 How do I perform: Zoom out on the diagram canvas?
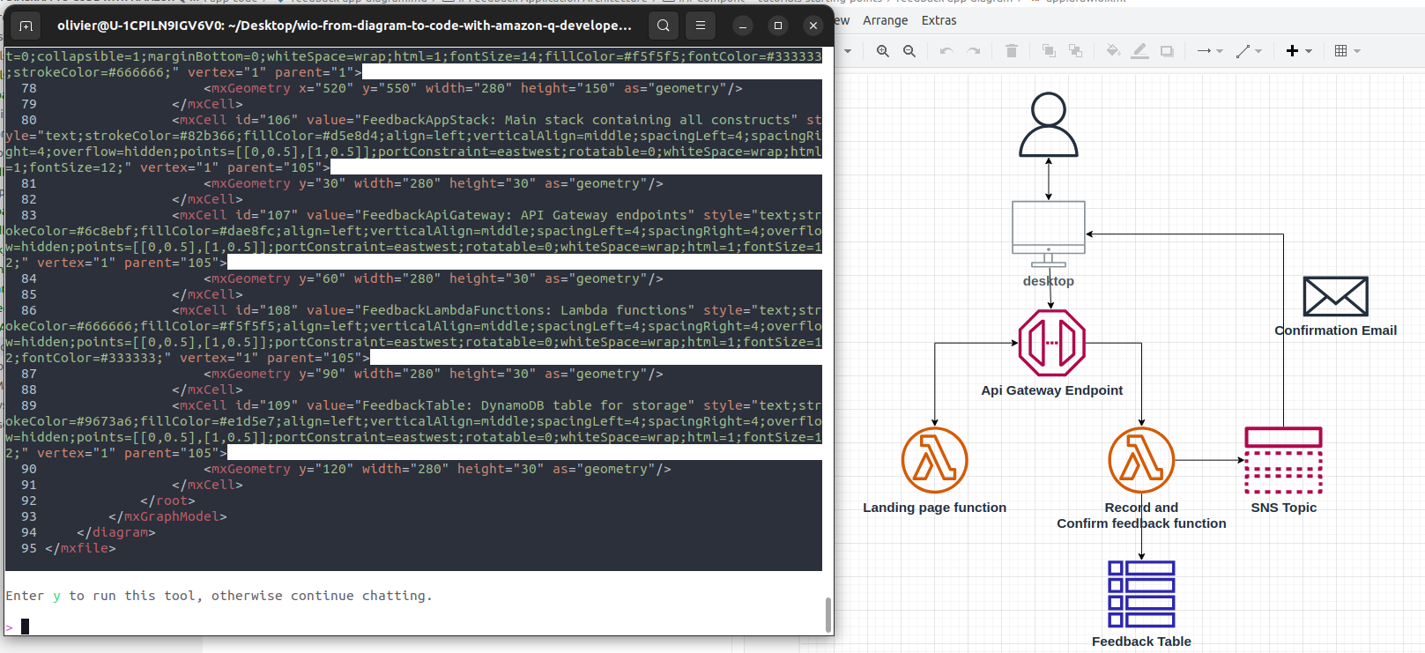(x=909, y=51)
